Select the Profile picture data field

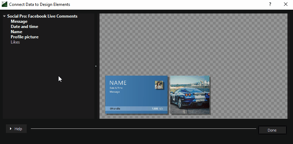(25, 37)
